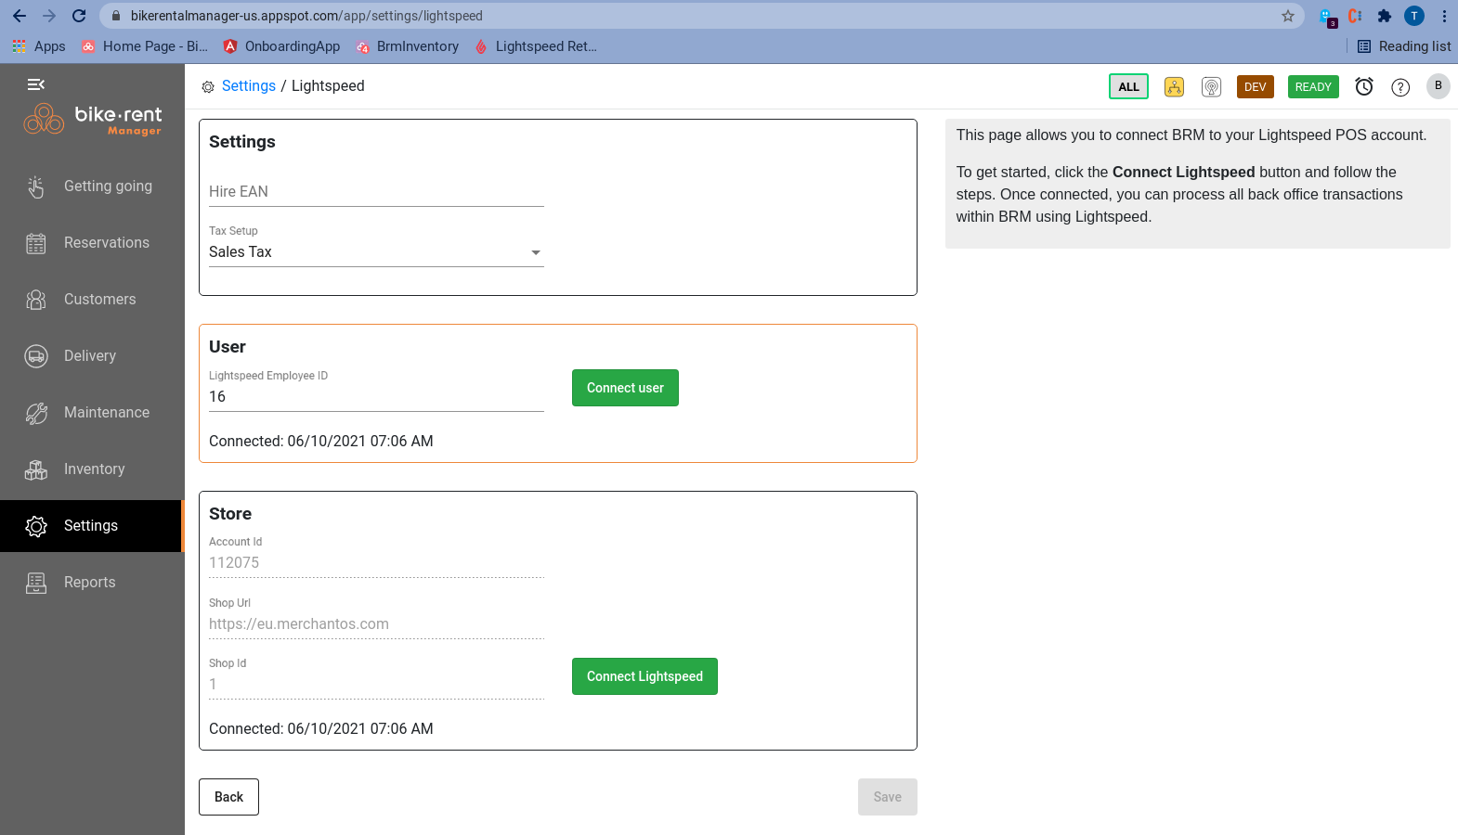Go to Customers menu item
This screenshot has width=1458, height=835.
[x=92, y=300]
